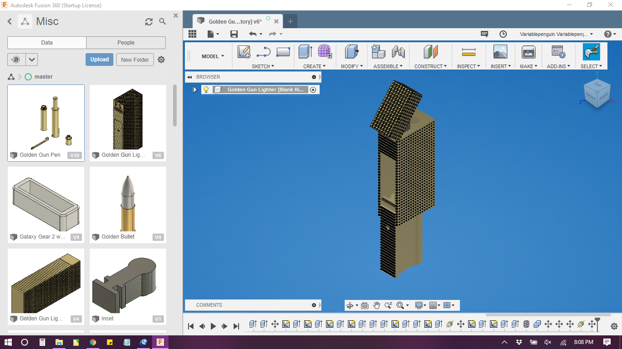Toggle the component visibility lightbulb
The width and height of the screenshot is (622, 349).
click(206, 90)
